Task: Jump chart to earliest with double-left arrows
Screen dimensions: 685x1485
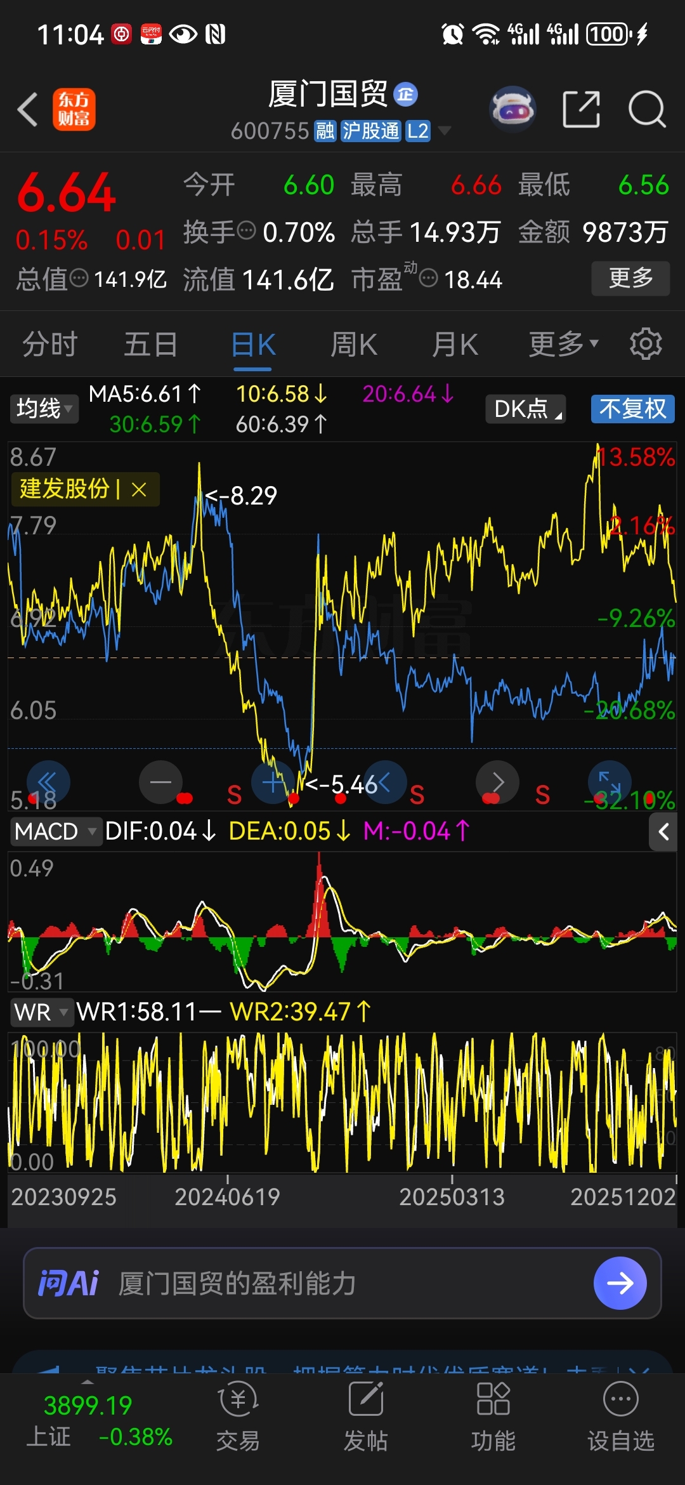Action: pos(48,782)
